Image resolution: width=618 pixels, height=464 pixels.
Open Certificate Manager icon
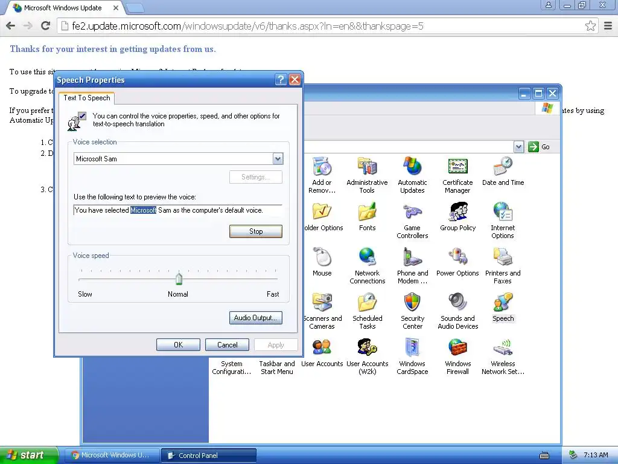pos(457,175)
